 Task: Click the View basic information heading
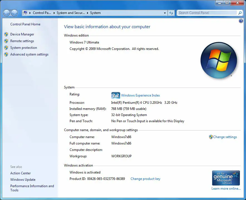(x=107, y=27)
